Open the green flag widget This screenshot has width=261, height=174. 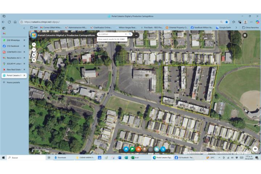click(132, 149)
